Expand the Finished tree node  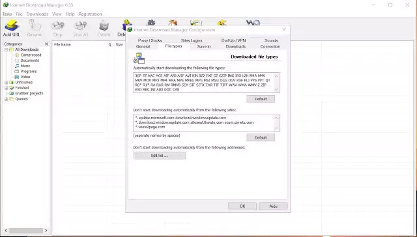coord(6,88)
